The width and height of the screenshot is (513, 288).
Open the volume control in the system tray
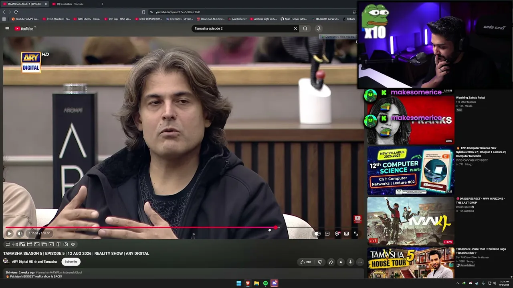494,283
